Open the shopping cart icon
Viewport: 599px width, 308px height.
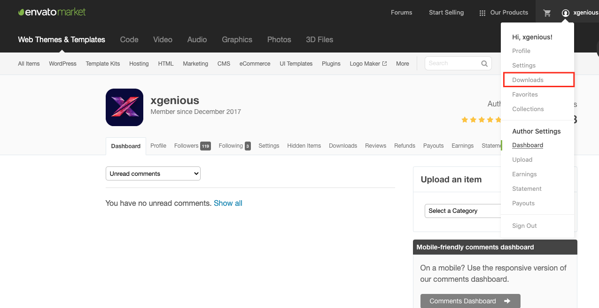(547, 13)
